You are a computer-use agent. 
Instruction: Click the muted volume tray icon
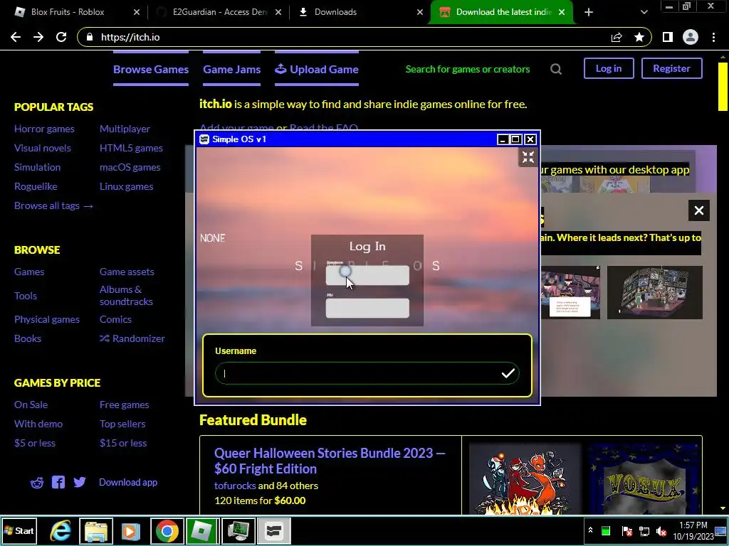click(x=661, y=530)
